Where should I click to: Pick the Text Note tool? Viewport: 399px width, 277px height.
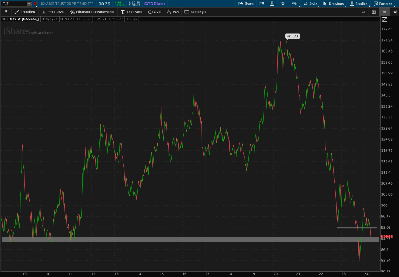[x=131, y=12]
